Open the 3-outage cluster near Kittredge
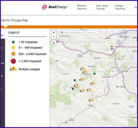 point(83,69)
